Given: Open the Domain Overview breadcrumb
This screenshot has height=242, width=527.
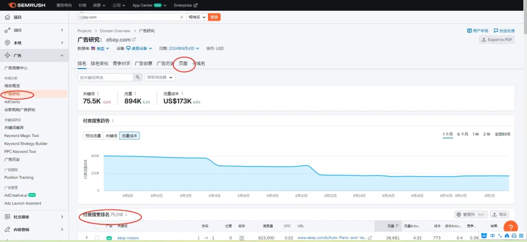Looking at the screenshot, I should point(115,31).
